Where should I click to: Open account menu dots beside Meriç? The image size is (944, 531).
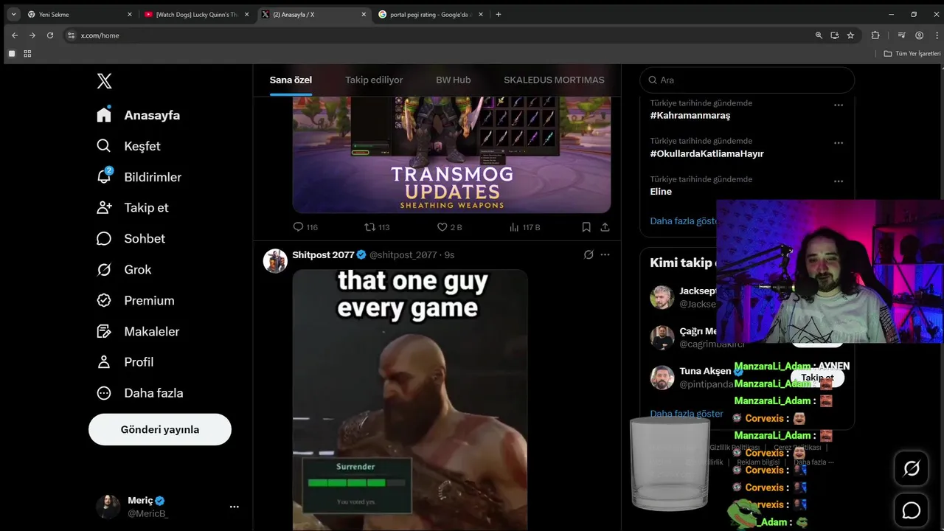coord(235,507)
